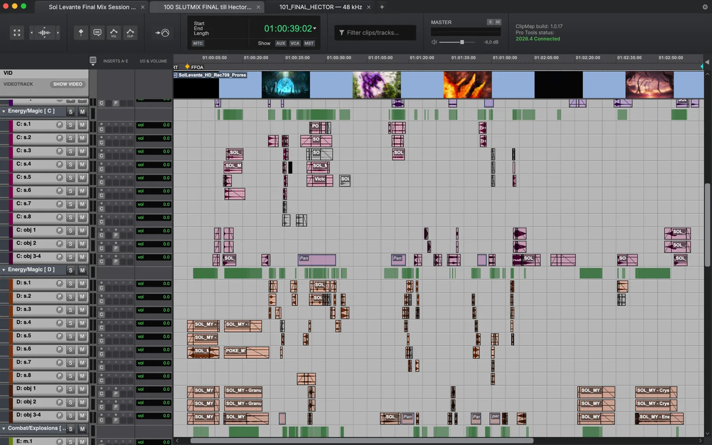Screen dimensions: 712x445
Task: Toggle AUX track visibility
Action: pos(280,43)
